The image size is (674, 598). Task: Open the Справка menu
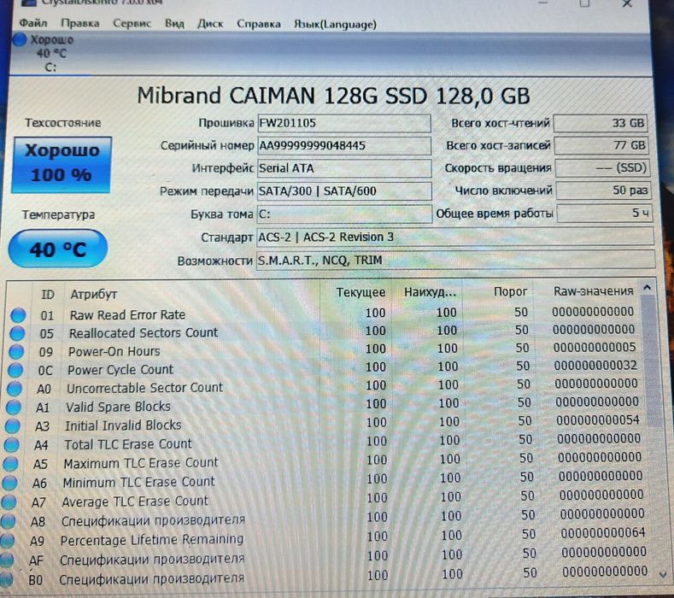(x=259, y=24)
